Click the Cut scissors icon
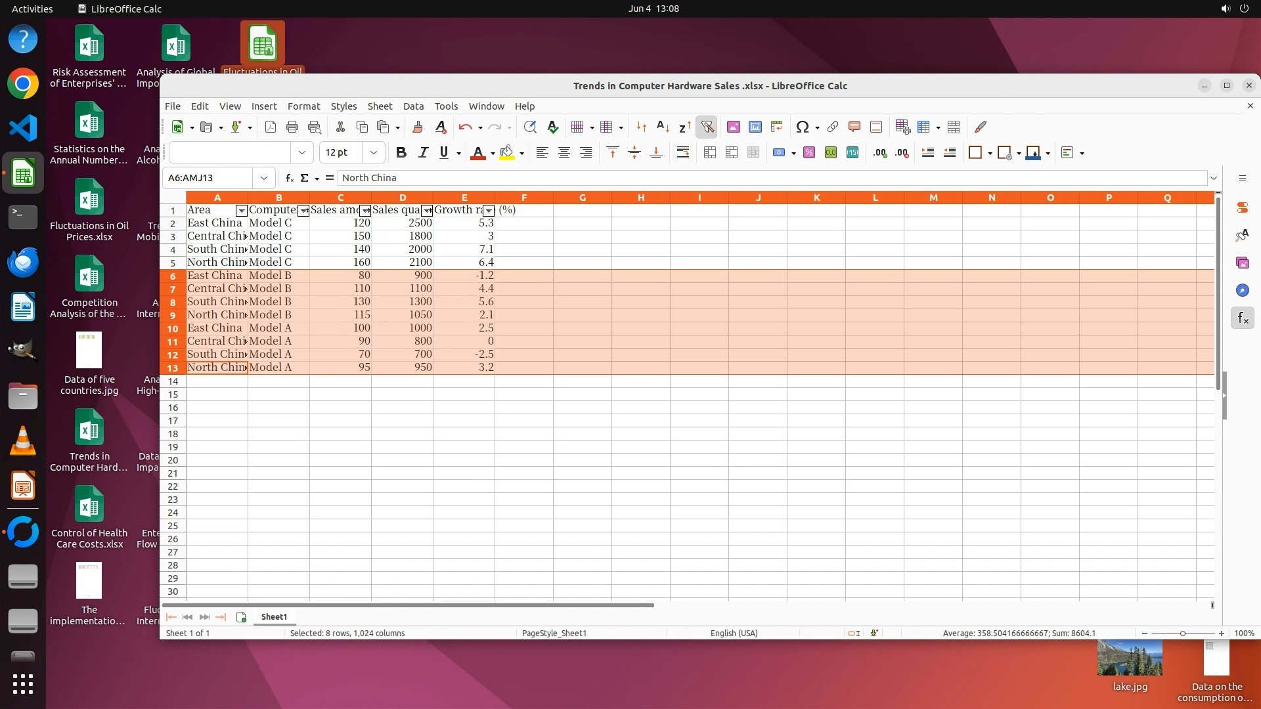Viewport: 1261px width, 709px height. pyautogui.click(x=340, y=127)
